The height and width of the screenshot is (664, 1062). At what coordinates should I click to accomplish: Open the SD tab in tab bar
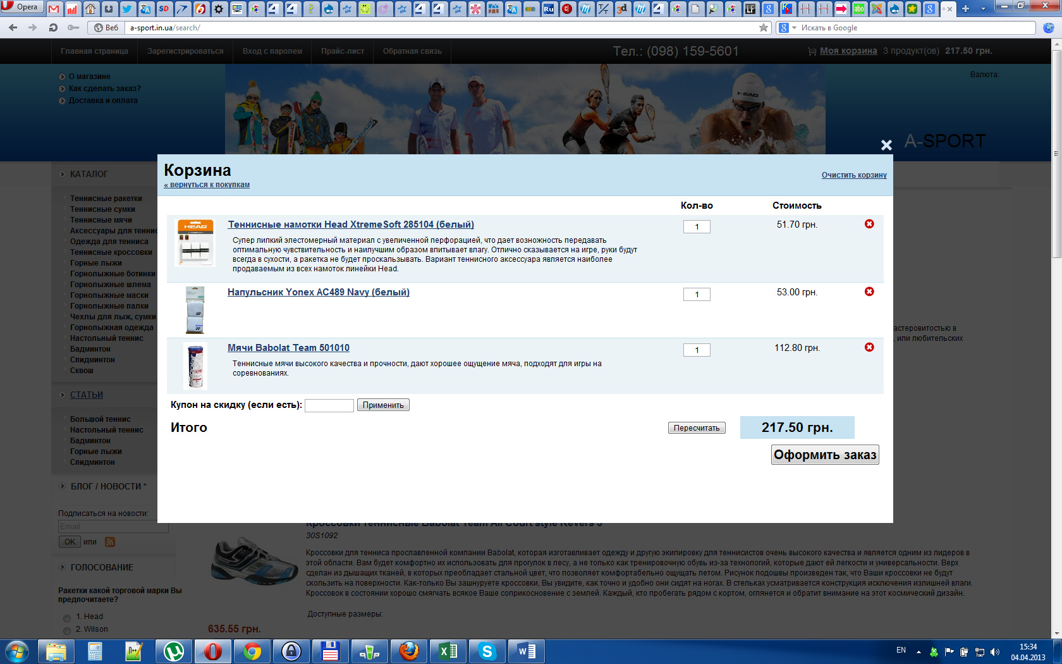click(x=164, y=9)
